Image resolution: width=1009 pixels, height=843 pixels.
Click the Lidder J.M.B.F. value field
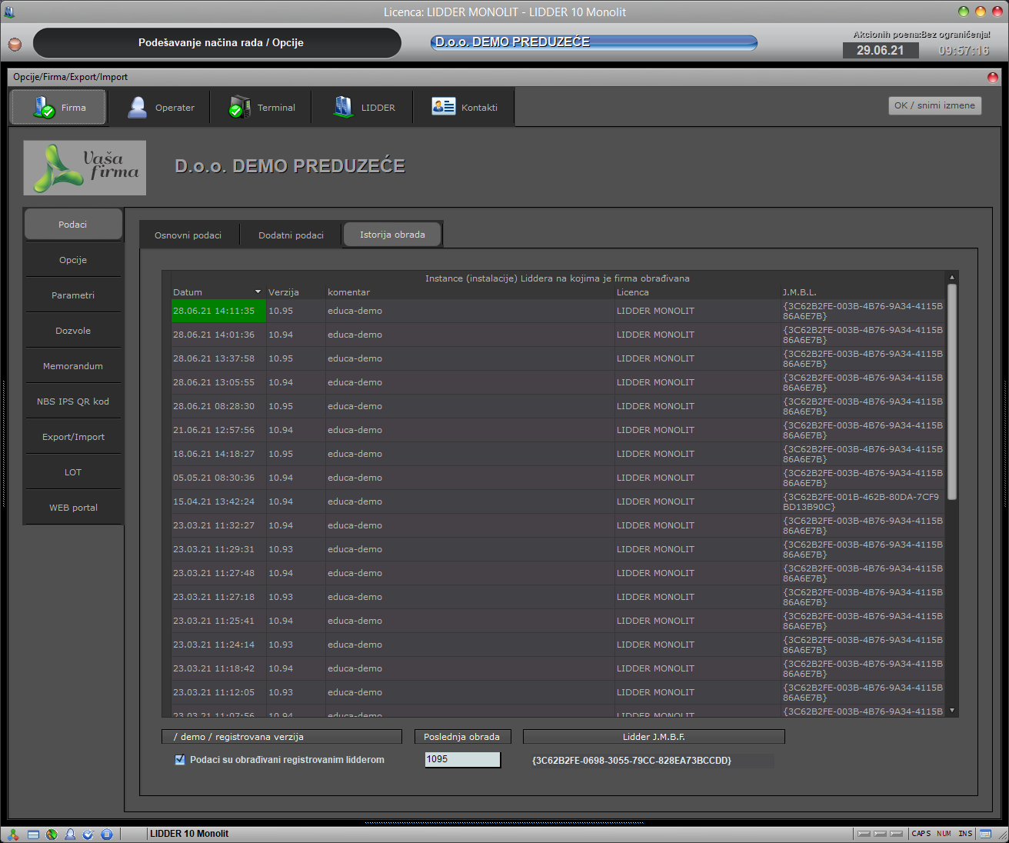click(x=651, y=760)
